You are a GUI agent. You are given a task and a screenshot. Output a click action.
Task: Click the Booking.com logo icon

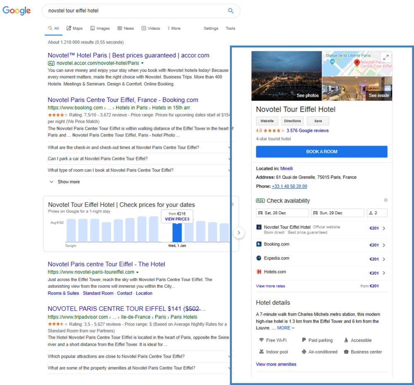(259, 244)
